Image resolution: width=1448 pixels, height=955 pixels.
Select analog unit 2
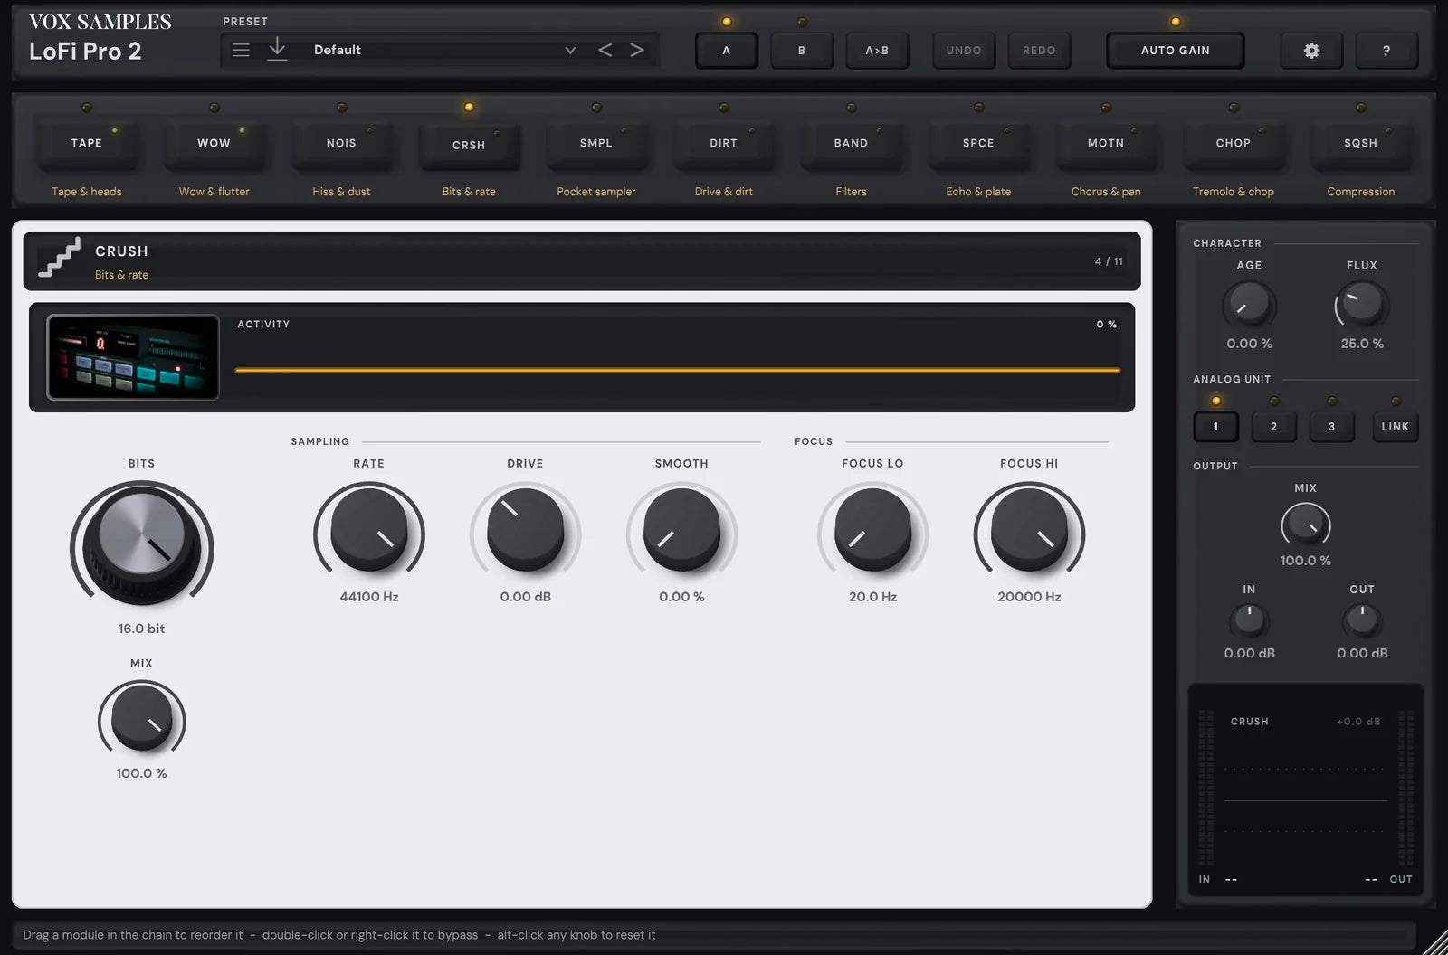[x=1273, y=427]
